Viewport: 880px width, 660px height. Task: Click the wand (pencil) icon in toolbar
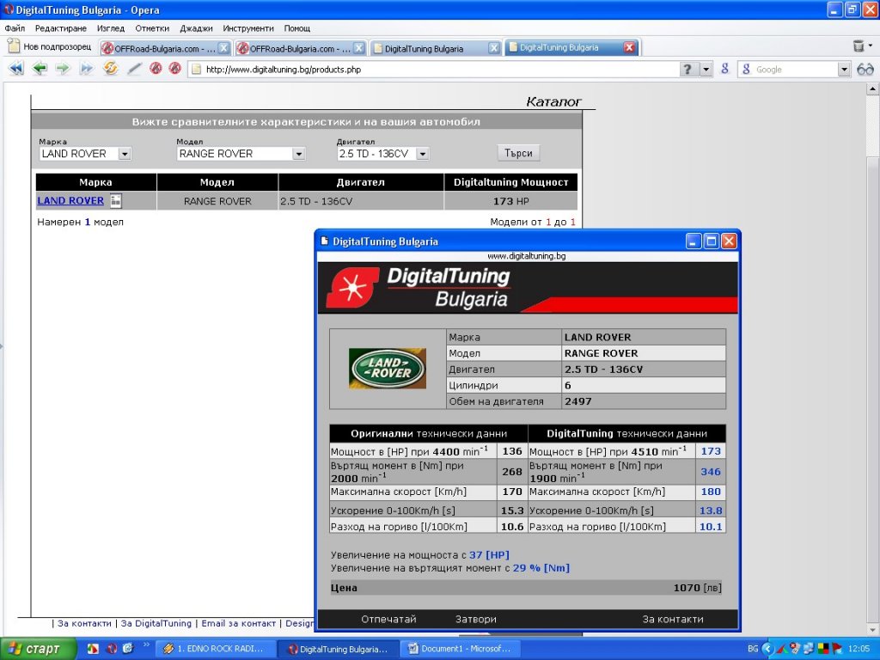[133, 69]
